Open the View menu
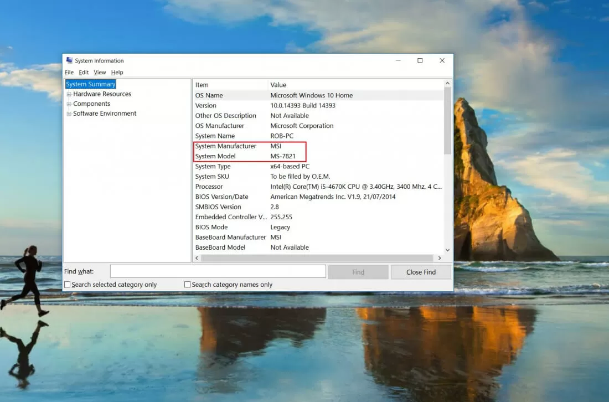This screenshot has height=402, width=609. pyautogui.click(x=100, y=72)
